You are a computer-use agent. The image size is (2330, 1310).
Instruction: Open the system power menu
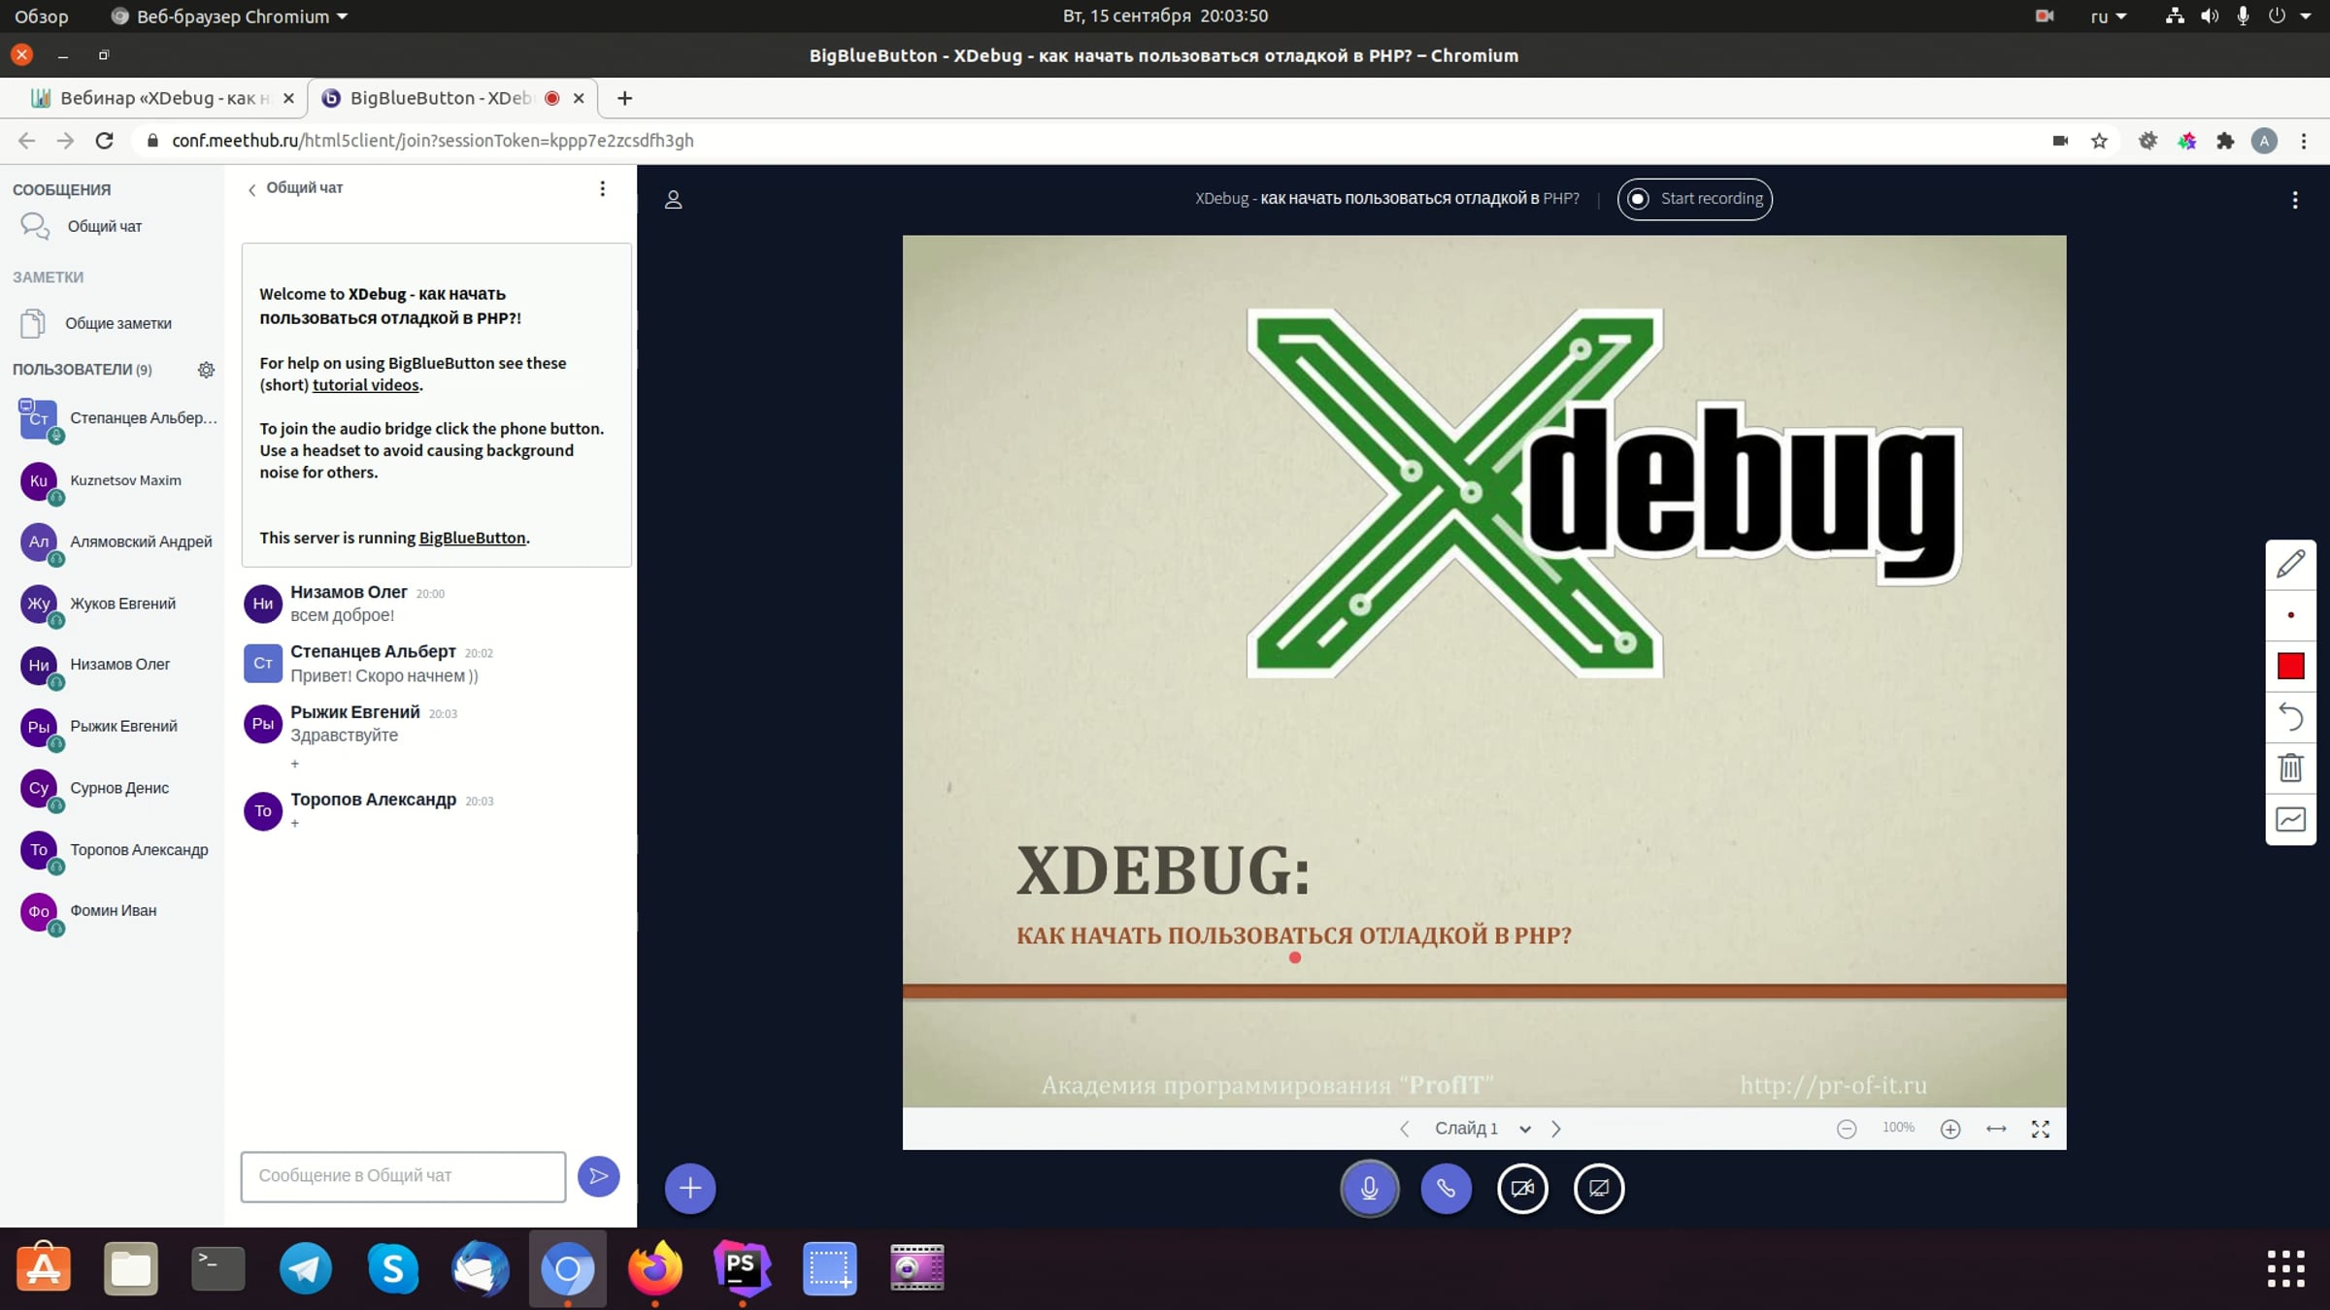click(2277, 16)
